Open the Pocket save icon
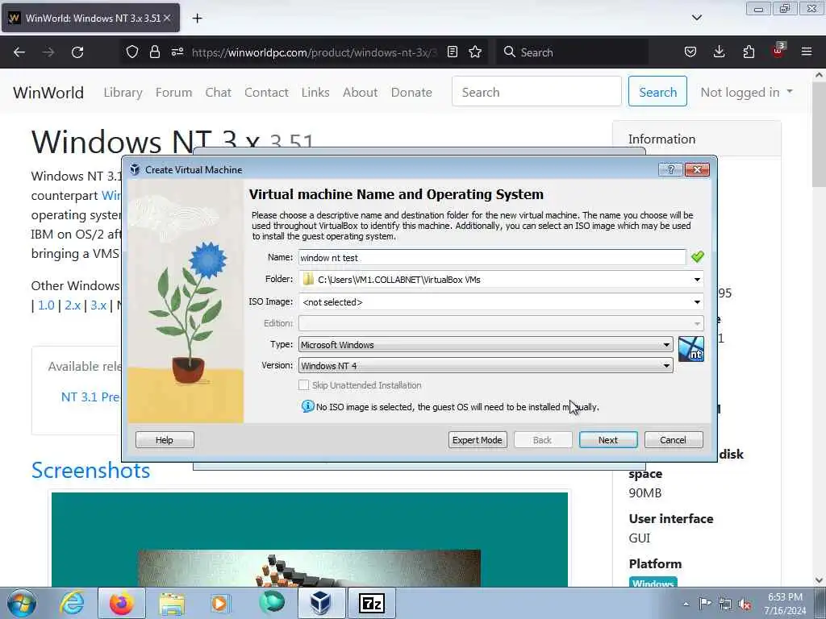 690,52
